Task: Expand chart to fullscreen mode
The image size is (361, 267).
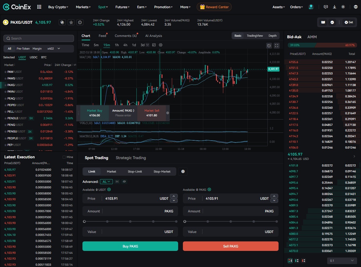Action: pos(277,45)
